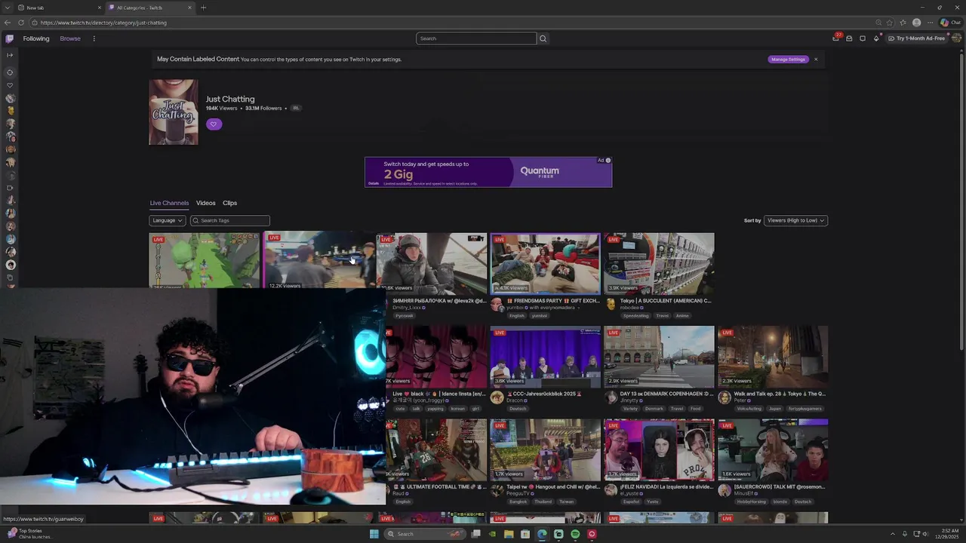Click the Quantum Fiber advertisement banner
This screenshot has width=966, height=543.
click(488, 172)
